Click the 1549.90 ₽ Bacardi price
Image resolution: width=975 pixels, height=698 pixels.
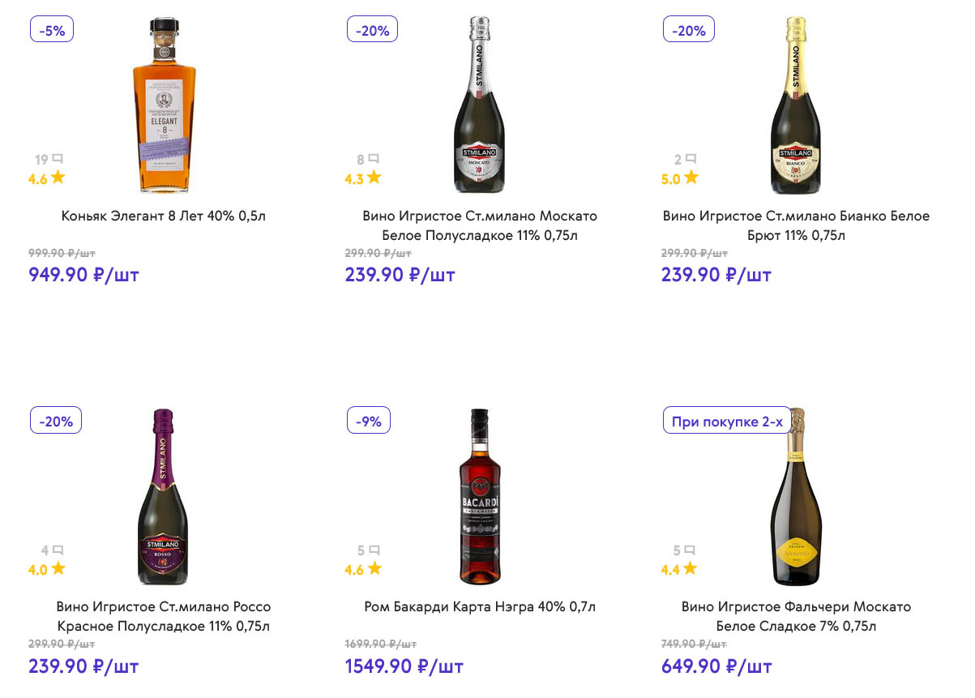pyautogui.click(x=404, y=666)
